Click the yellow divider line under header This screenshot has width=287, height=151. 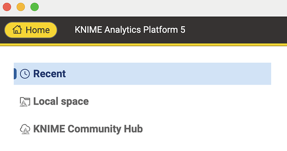tap(143, 45)
